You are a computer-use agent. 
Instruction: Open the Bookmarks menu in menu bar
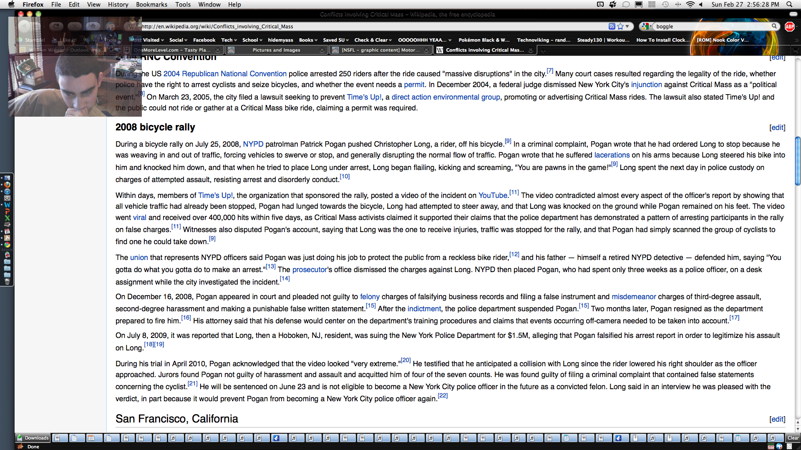tap(151, 5)
